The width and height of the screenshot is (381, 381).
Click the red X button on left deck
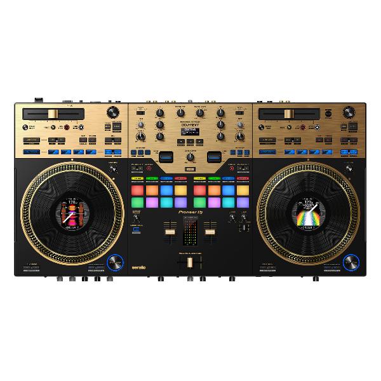[92, 140]
